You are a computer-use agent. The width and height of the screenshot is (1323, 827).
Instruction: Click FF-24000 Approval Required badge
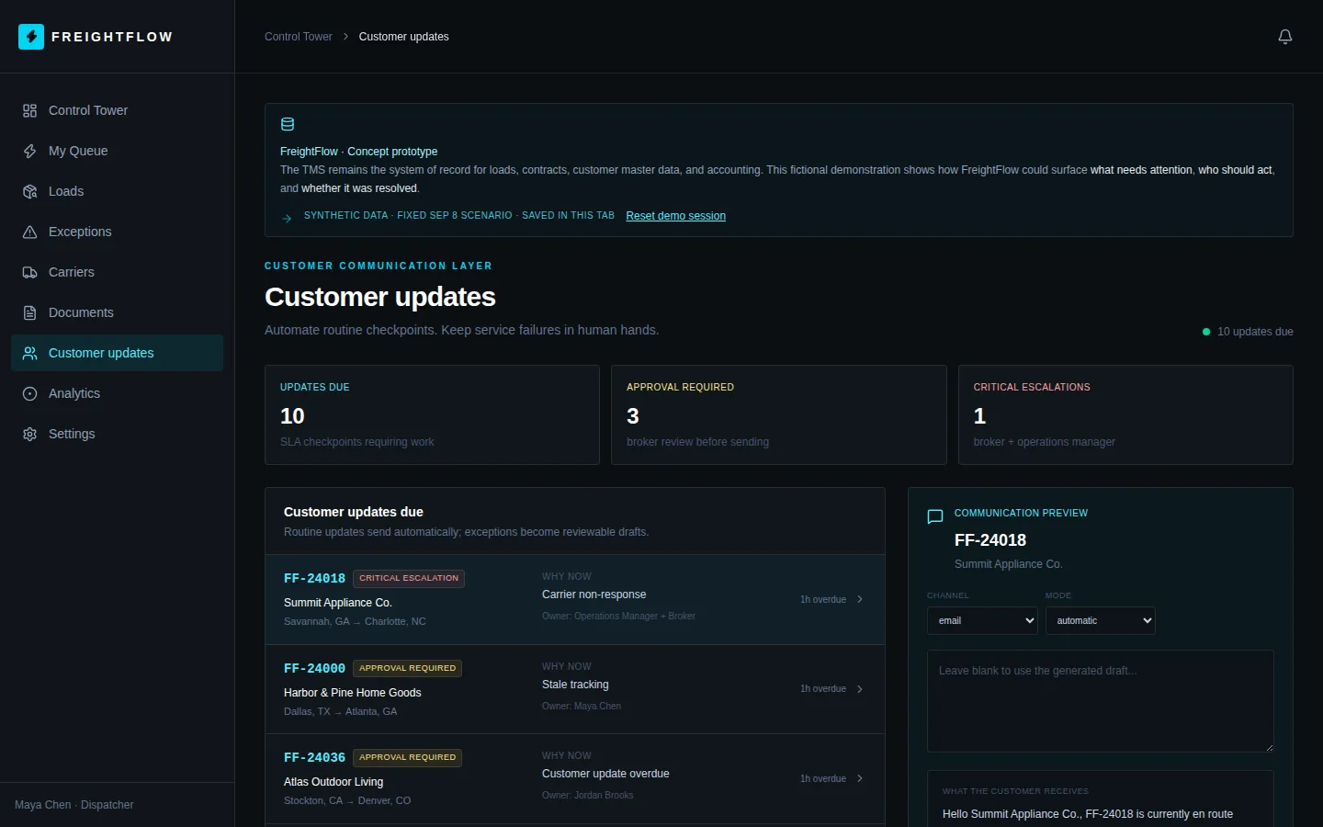coord(407,668)
